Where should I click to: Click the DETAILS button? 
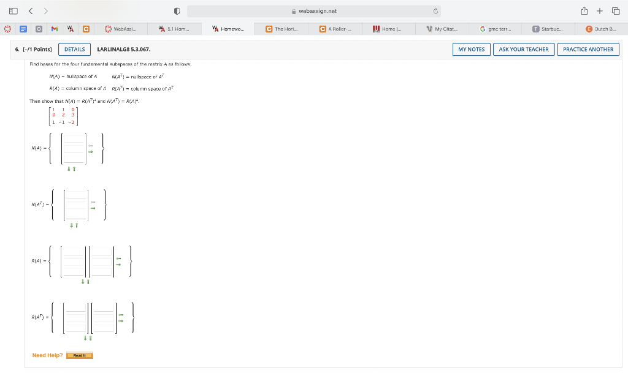tap(74, 49)
